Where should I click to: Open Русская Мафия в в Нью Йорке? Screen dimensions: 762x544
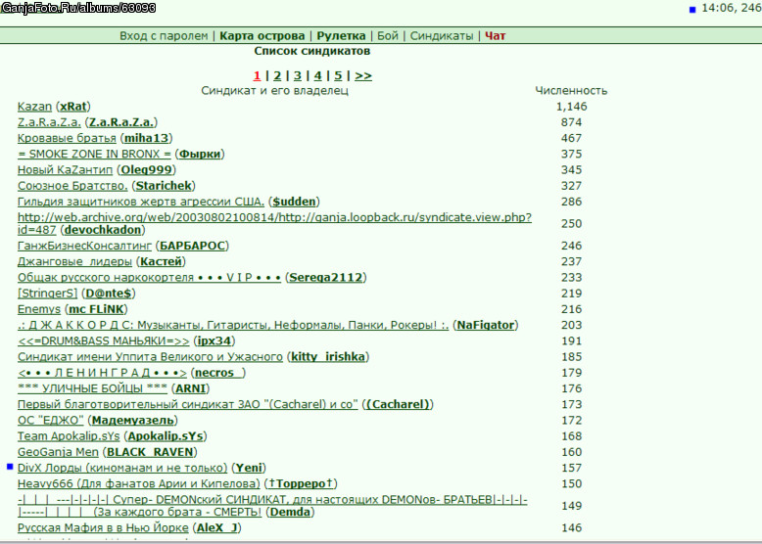click(103, 528)
